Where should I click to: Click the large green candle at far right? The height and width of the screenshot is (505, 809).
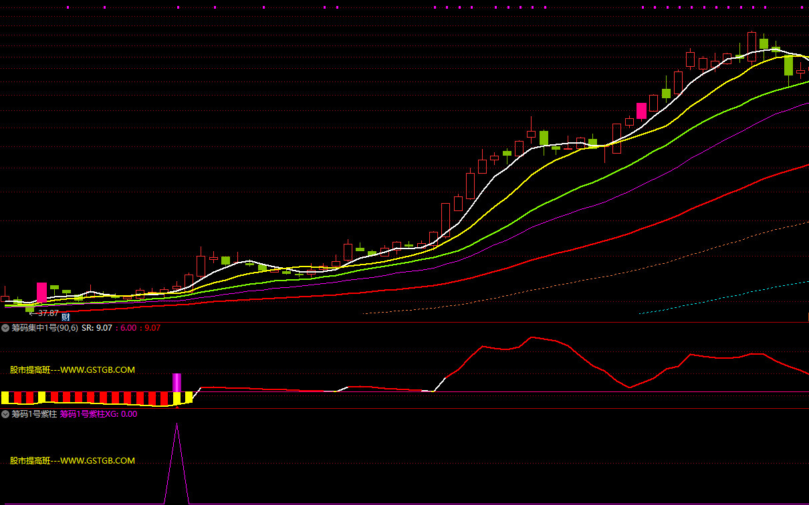pos(788,65)
